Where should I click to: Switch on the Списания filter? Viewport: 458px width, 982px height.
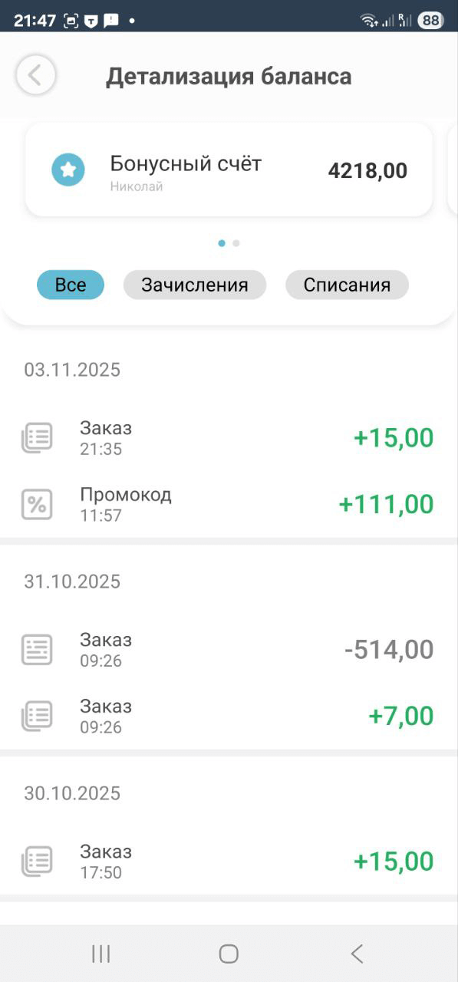coord(346,284)
